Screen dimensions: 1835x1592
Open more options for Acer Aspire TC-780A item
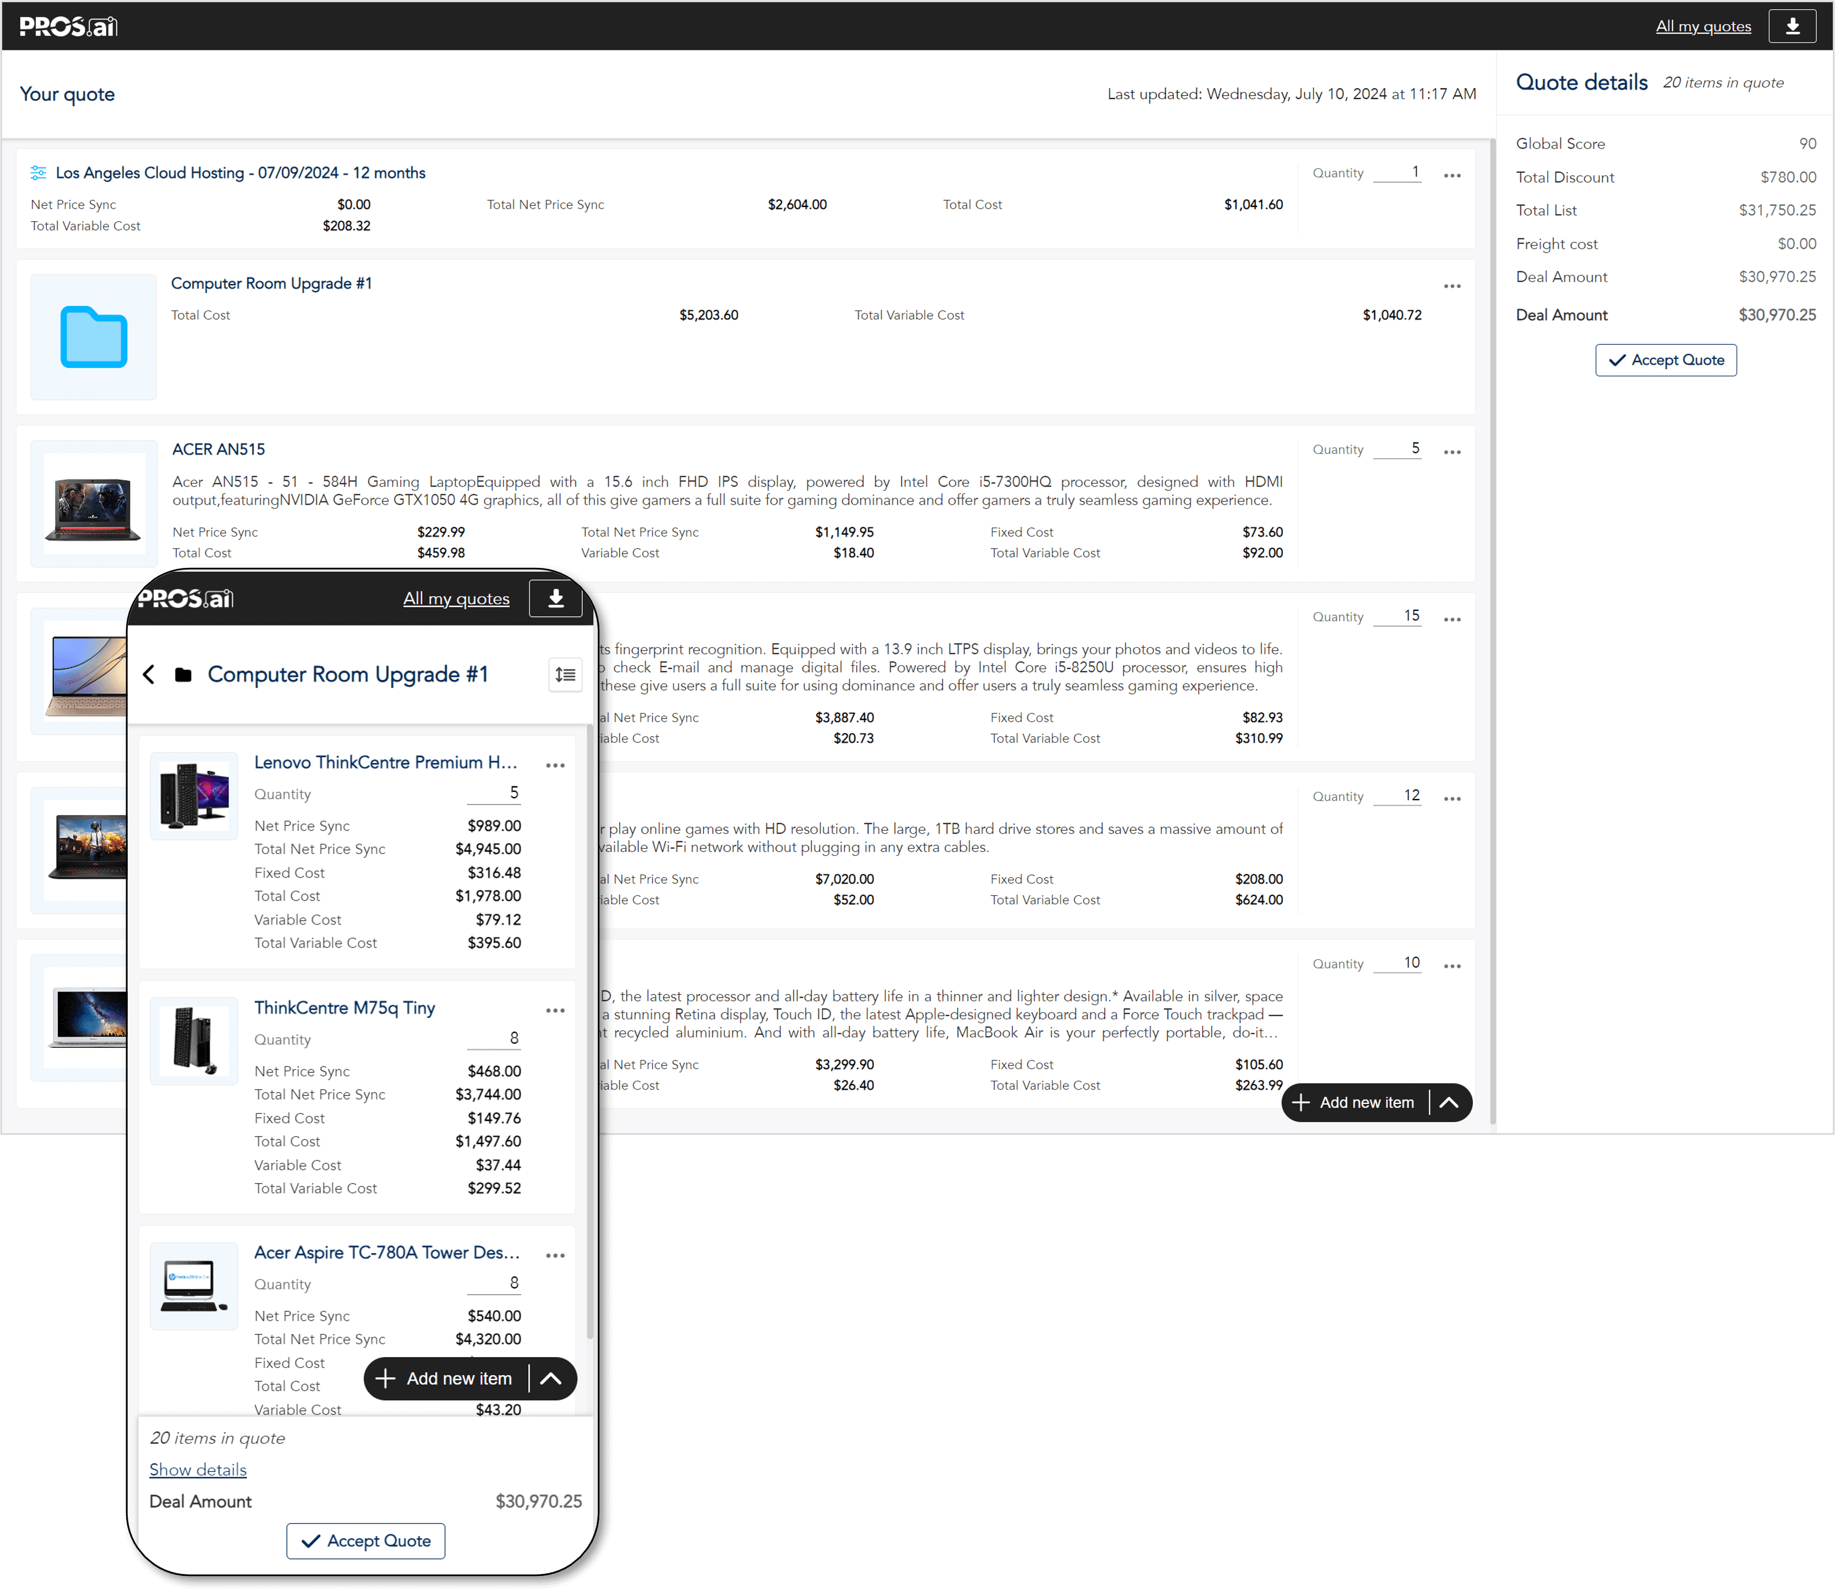[555, 1255]
